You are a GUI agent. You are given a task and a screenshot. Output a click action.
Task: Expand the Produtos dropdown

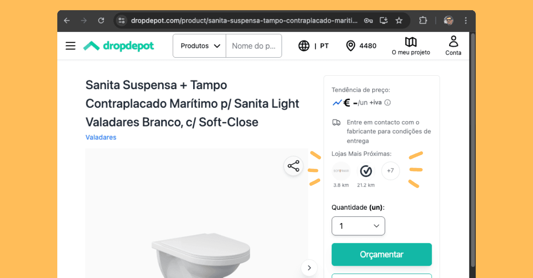[200, 46]
